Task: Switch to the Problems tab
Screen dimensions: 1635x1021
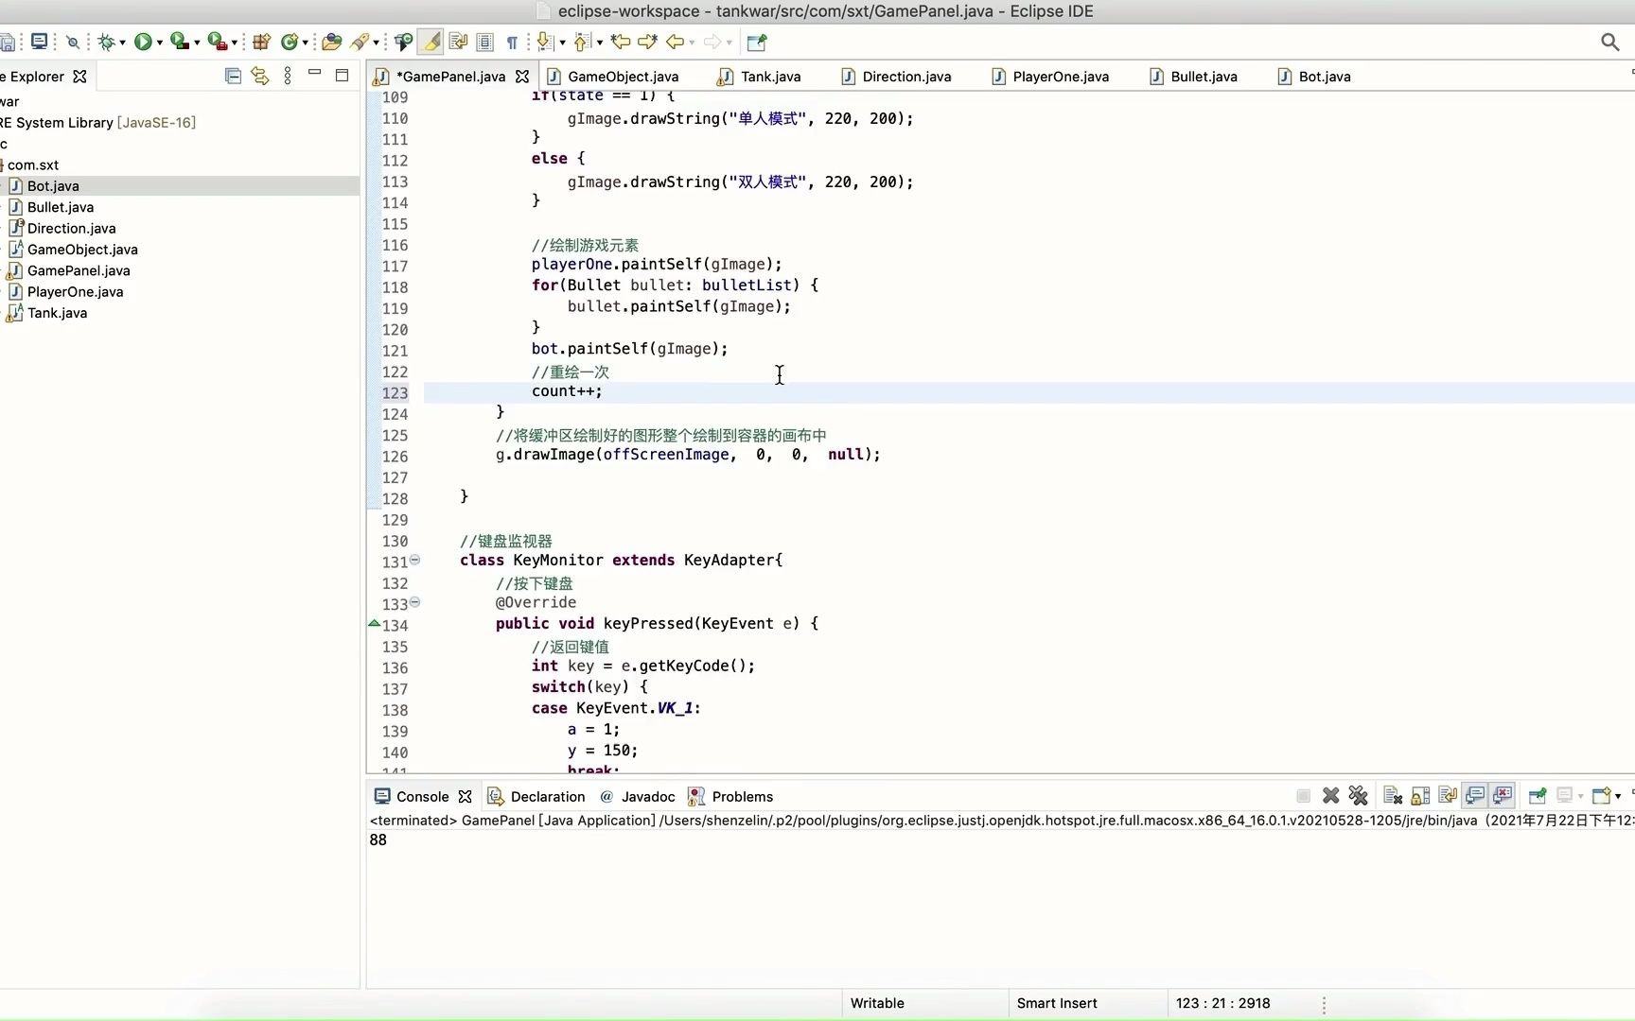Action: (x=742, y=796)
